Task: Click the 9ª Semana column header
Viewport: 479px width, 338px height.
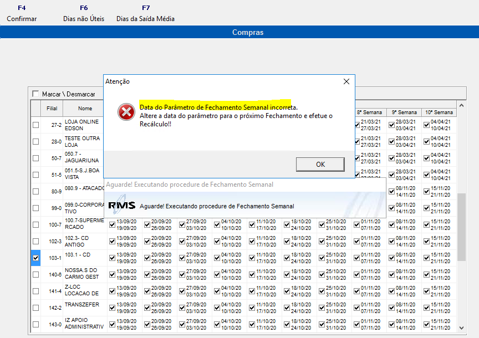Action: (404, 112)
